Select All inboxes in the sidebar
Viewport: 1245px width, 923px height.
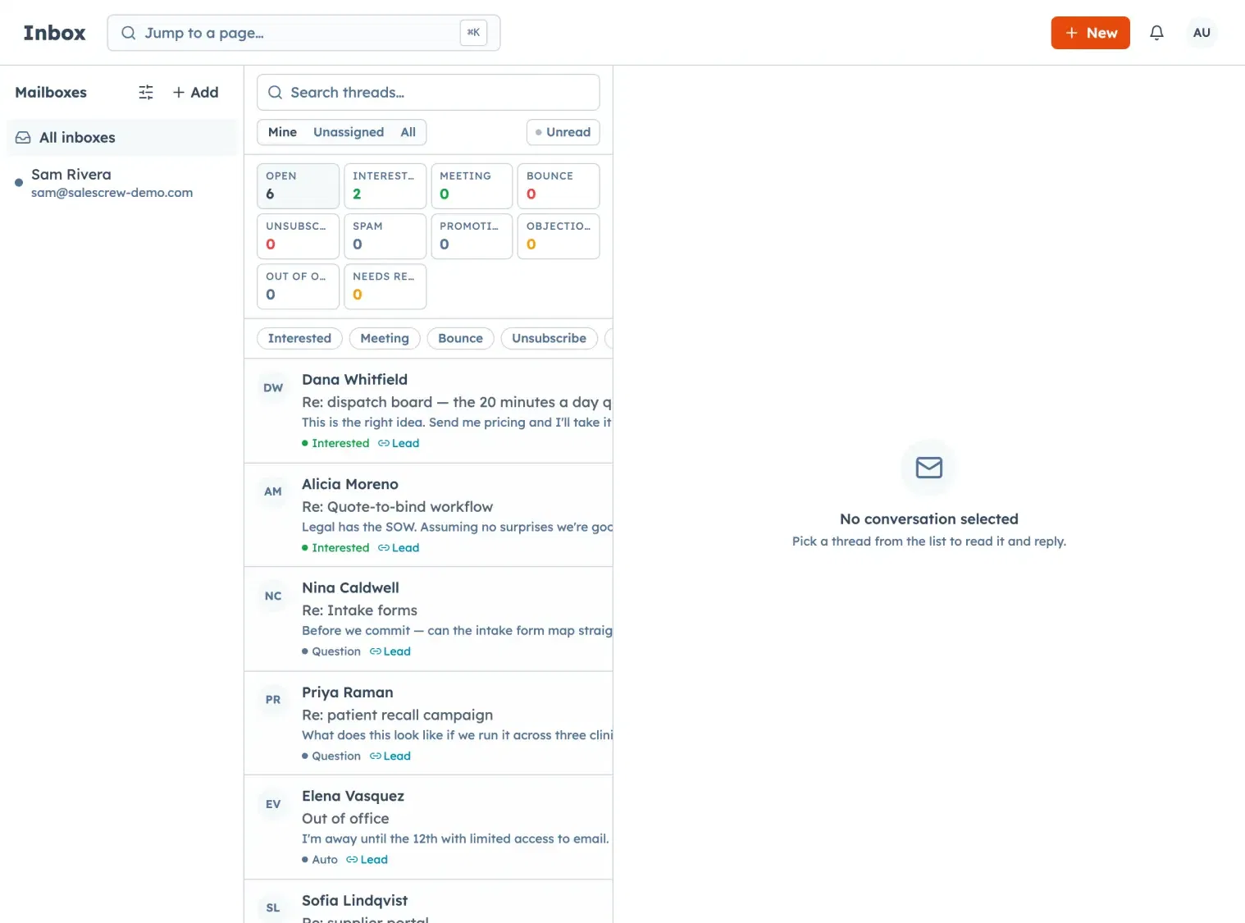pos(122,138)
